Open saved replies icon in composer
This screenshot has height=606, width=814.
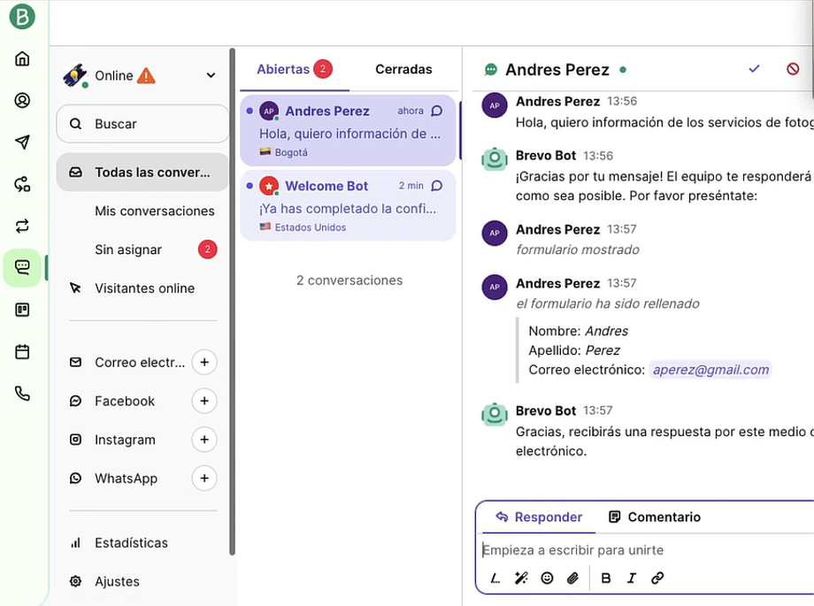tap(495, 578)
